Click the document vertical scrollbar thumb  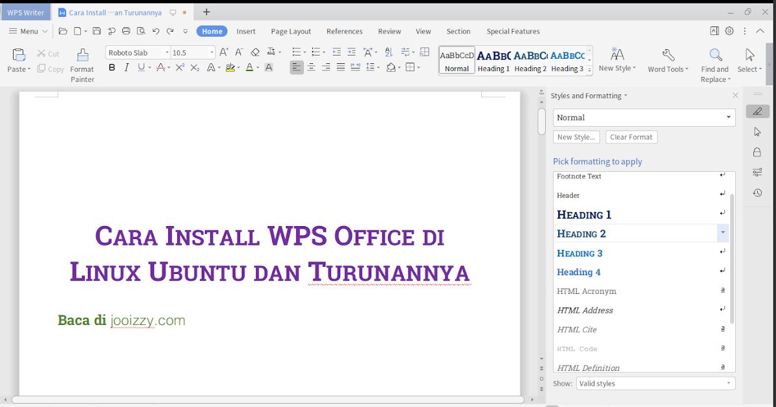pyautogui.click(x=542, y=121)
